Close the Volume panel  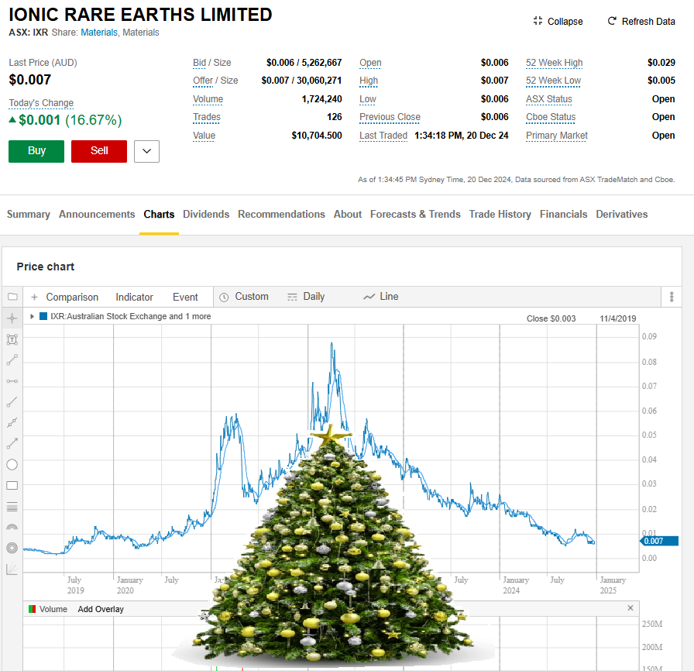630,608
